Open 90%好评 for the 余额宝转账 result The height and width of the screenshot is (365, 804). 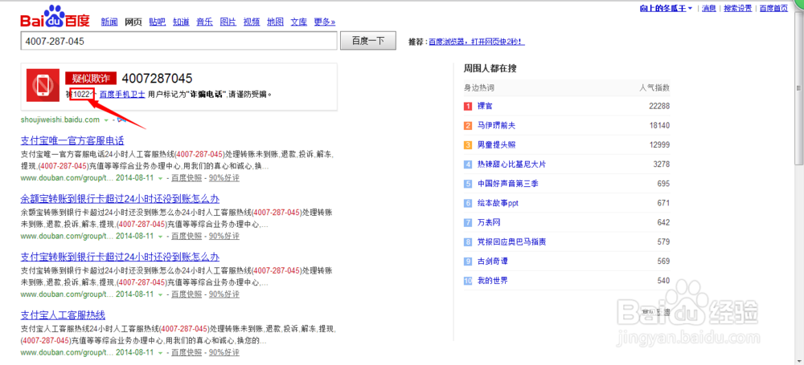tap(224, 236)
